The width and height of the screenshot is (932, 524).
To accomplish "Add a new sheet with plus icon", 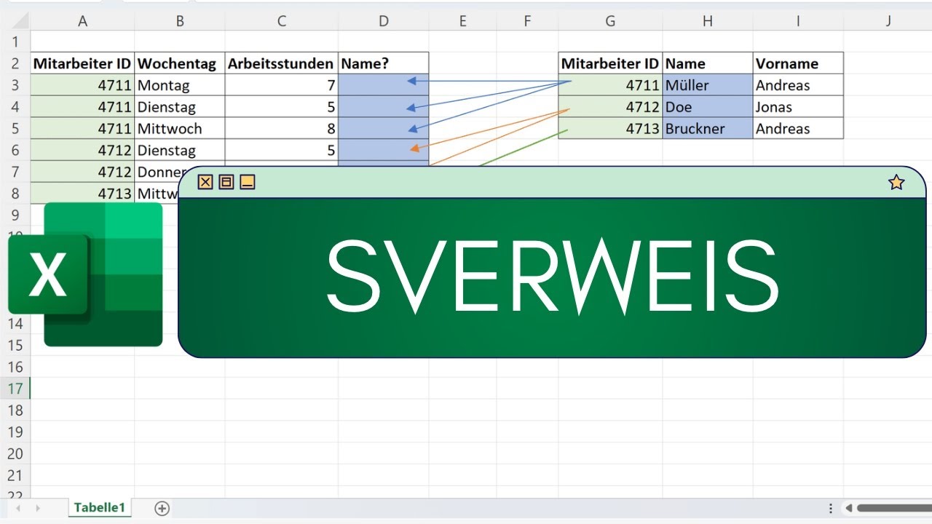I will click(162, 509).
